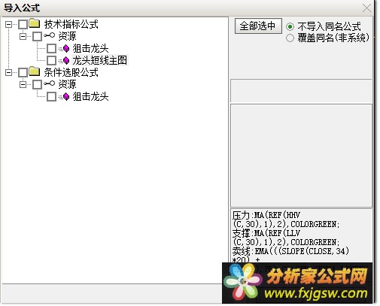Screen dimensions: 380x306
Task: Collapse the 技术指标公式 tree node
Action: (9, 24)
